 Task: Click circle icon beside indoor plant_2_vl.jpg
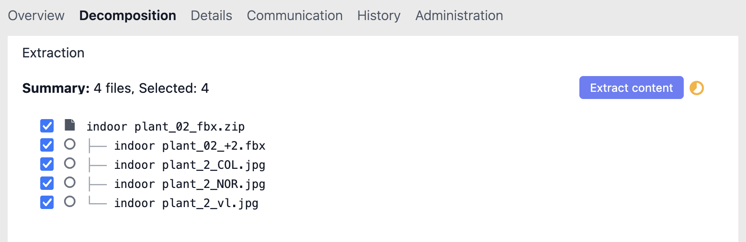coord(70,202)
